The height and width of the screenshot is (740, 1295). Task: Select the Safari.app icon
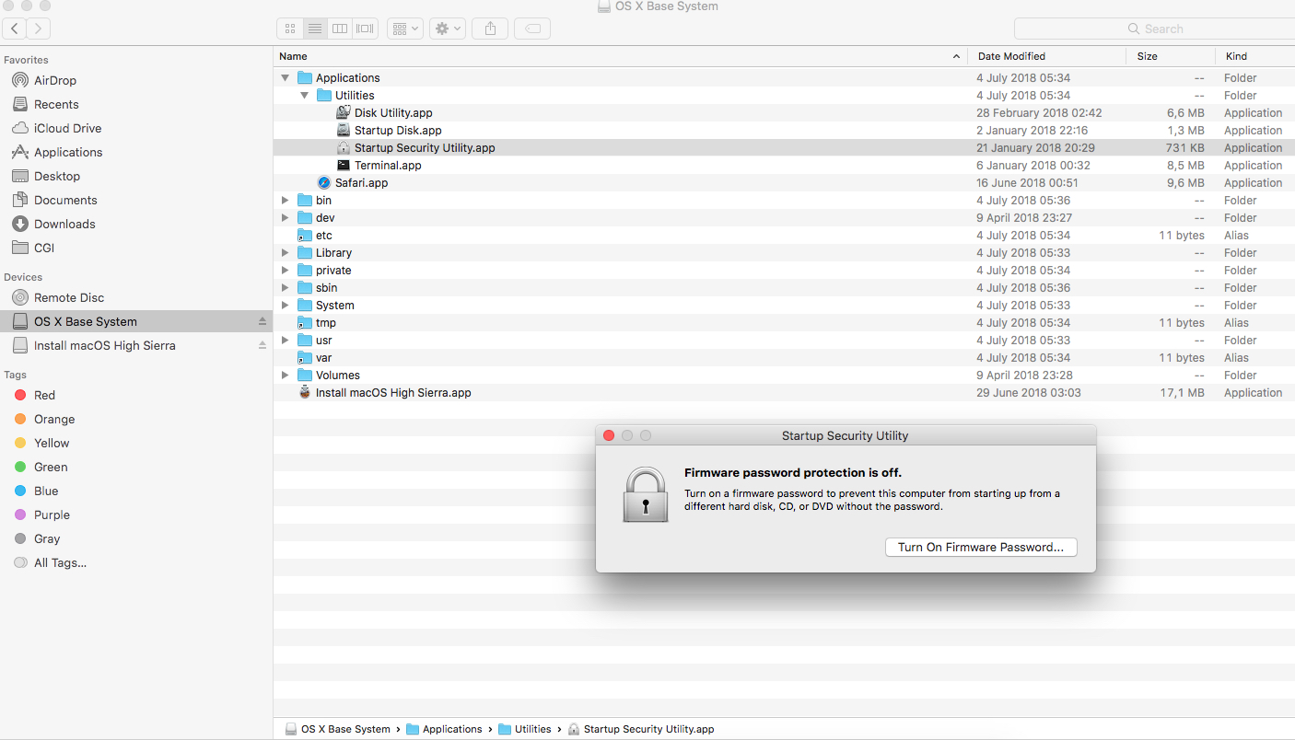coord(324,182)
